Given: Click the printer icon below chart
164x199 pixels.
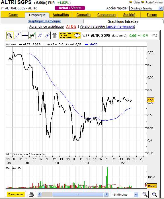Looking at the screenshot, I should pos(31,194).
